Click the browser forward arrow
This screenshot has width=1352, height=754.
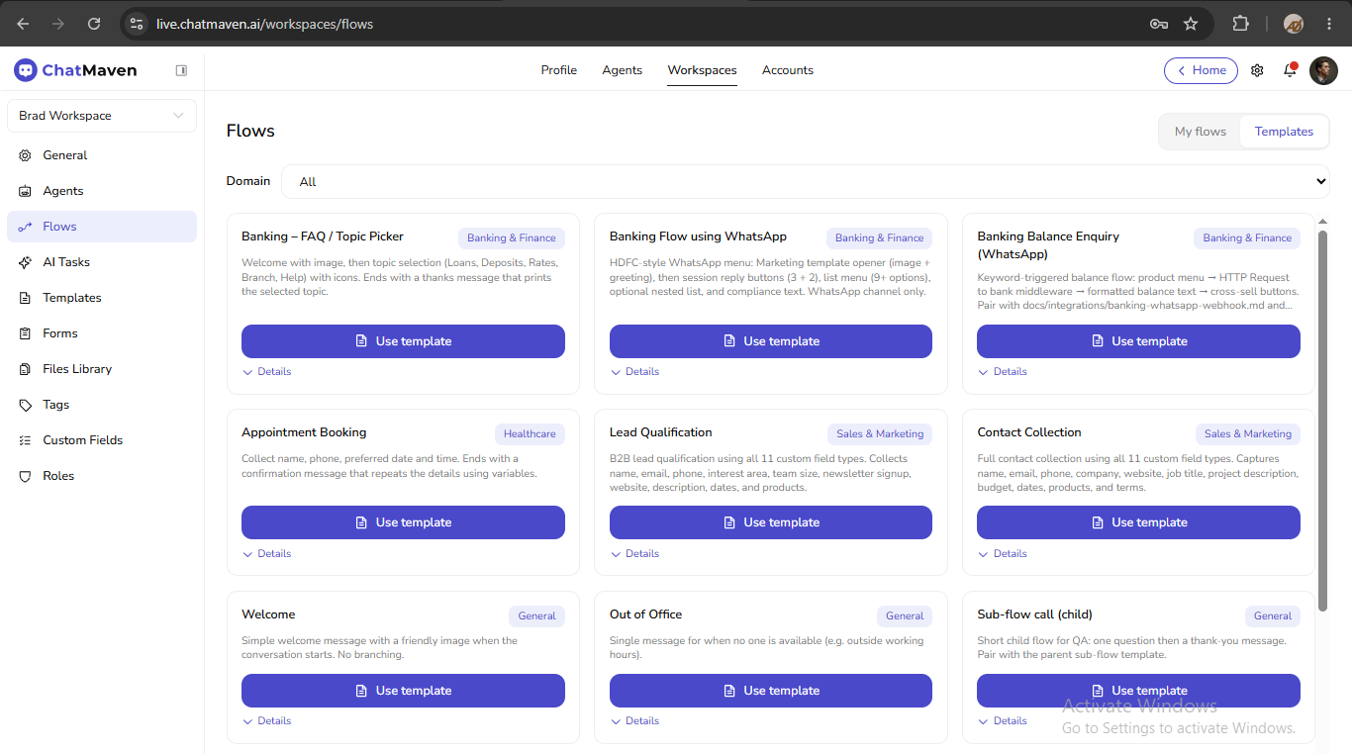click(58, 24)
